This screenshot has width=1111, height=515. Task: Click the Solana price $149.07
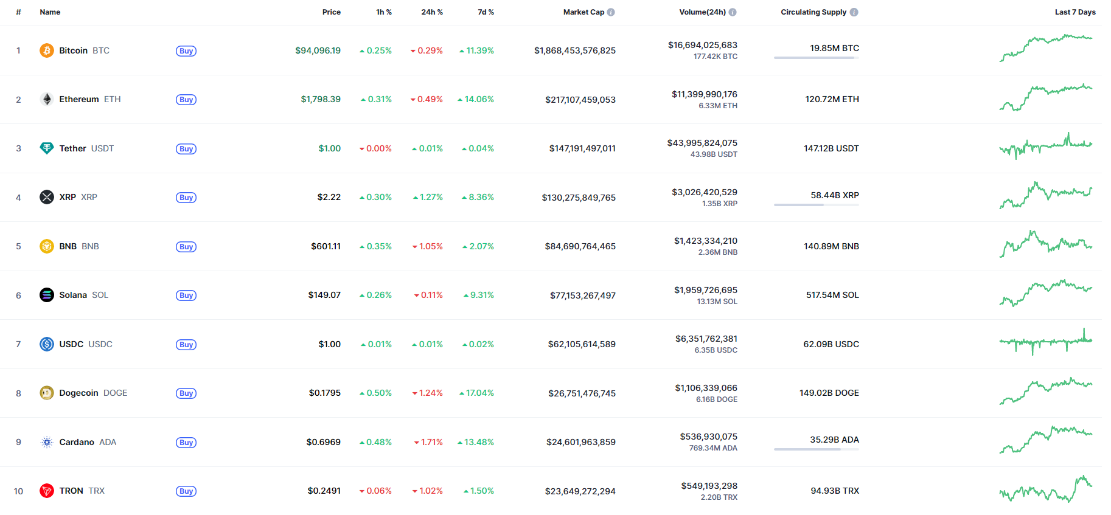point(324,295)
